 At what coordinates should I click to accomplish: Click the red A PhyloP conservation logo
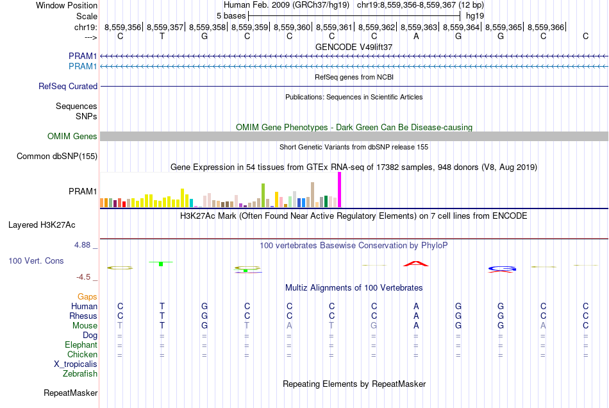click(x=416, y=264)
